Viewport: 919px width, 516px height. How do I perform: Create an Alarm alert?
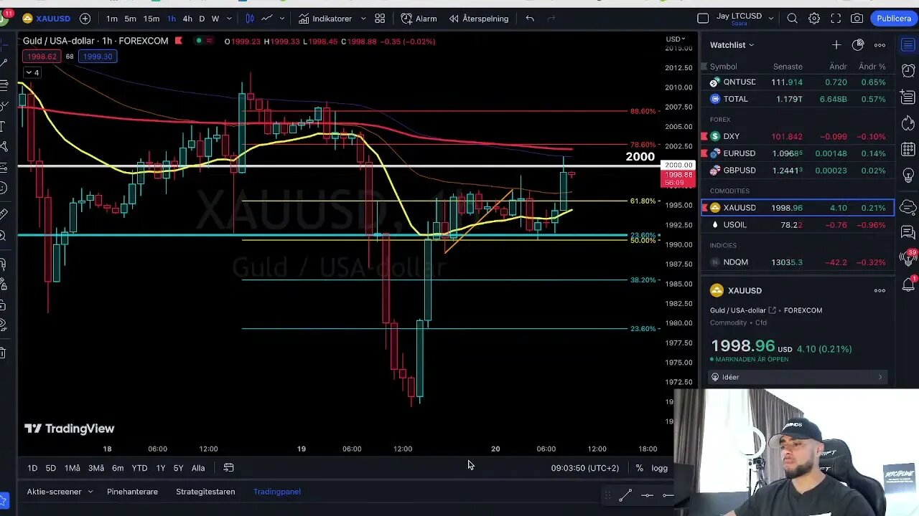[x=419, y=19]
